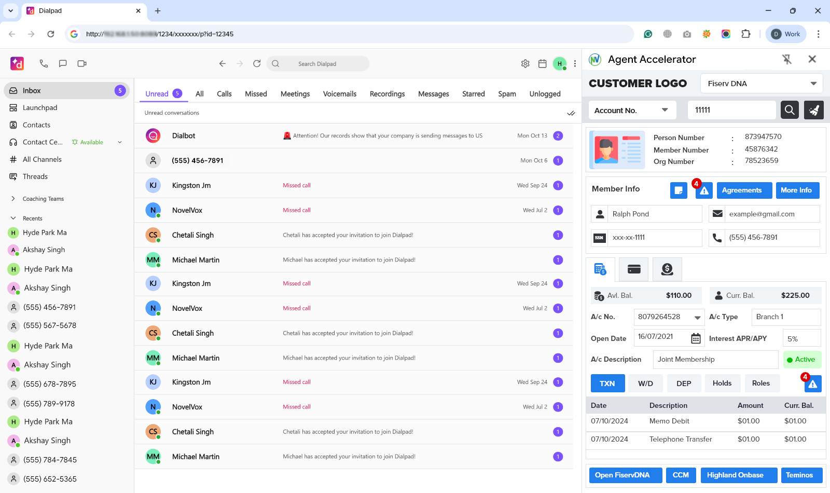The width and height of the screenshot is (830, 493).
Task: Show the Starred tab
Action: click(x=474, y=94)
